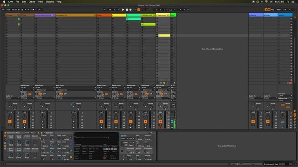298x167 pixels.
Task: Toggle the MIDI map mode button
Action: click(x=278, y=10)
